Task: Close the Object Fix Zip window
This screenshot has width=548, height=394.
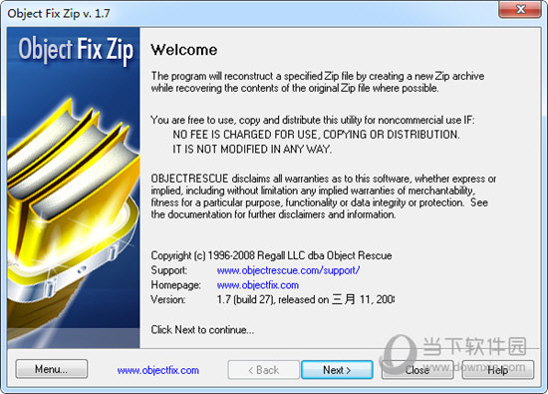Action: click(520, 9)
